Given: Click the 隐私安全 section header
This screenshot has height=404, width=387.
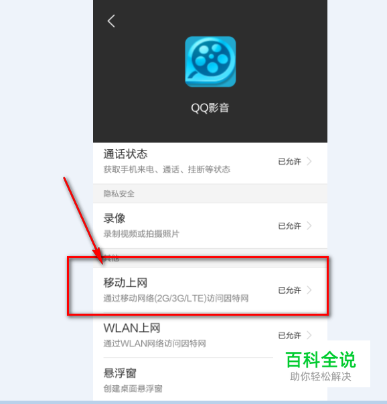Looking at the screenshot, I should tap(119, 193).
